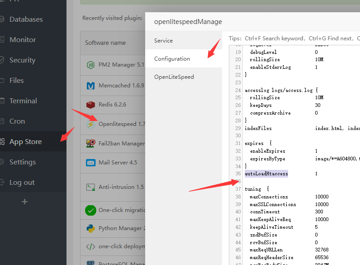Click the PM2 Manager node.js icon
This screenshot has width=360, height=265.
[91, 65]
